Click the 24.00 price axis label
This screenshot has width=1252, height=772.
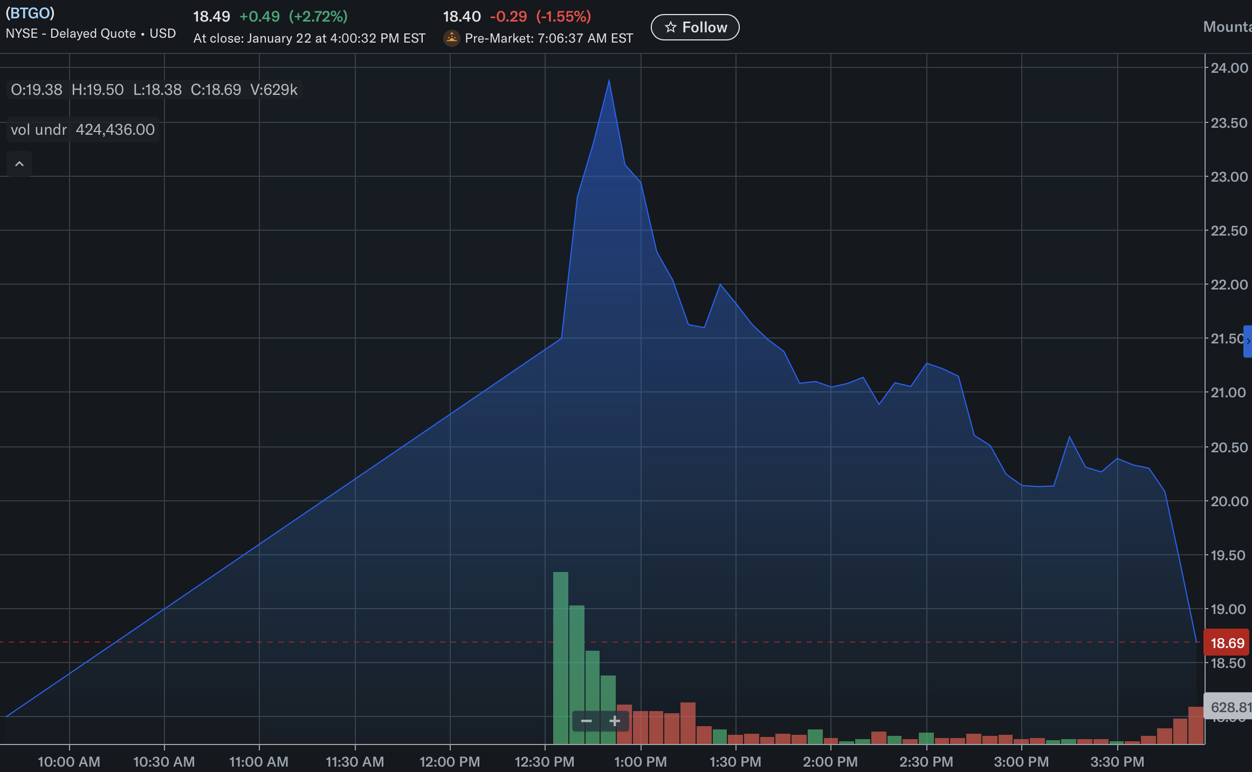pos(1229,68)
